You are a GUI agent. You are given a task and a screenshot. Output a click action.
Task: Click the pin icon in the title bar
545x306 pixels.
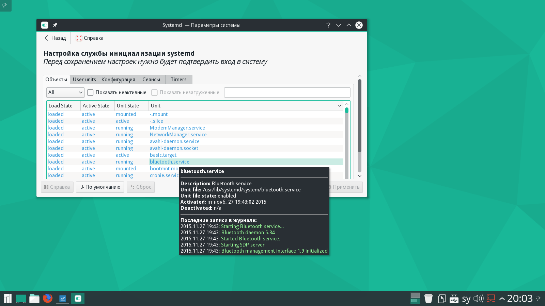click(x=55, y=25)
